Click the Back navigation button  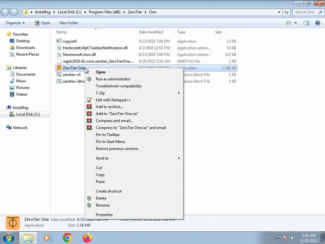click(x=5, y=12)
